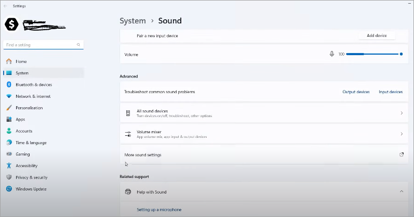Click the Home icon in sidebar
This screenshot has width=414, height=217.
pyautogui.click(x=9, y=61)
